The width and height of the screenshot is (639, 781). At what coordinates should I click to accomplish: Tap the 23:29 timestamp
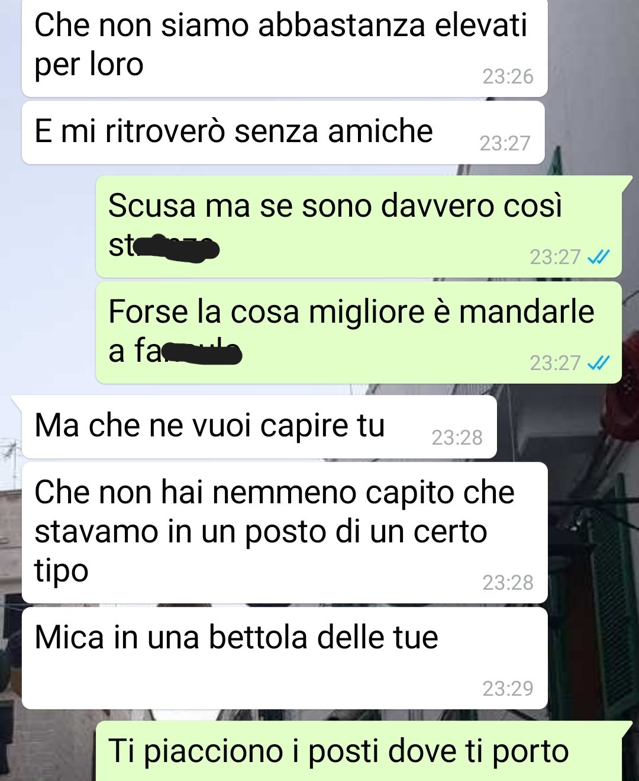508,688
